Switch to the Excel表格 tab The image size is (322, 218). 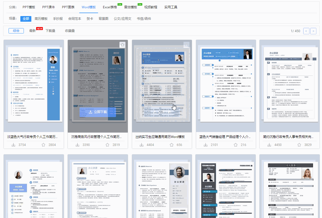pos(110,7)
